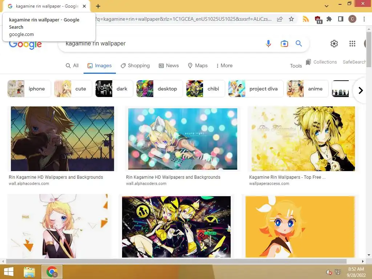Screen dimensions: 372x279
Task: Open the yellow floral Rin wallpaper image
Action: pyautogui.click(x=303, y=139)
